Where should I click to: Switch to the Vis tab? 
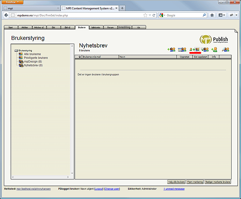coord(139,27)
